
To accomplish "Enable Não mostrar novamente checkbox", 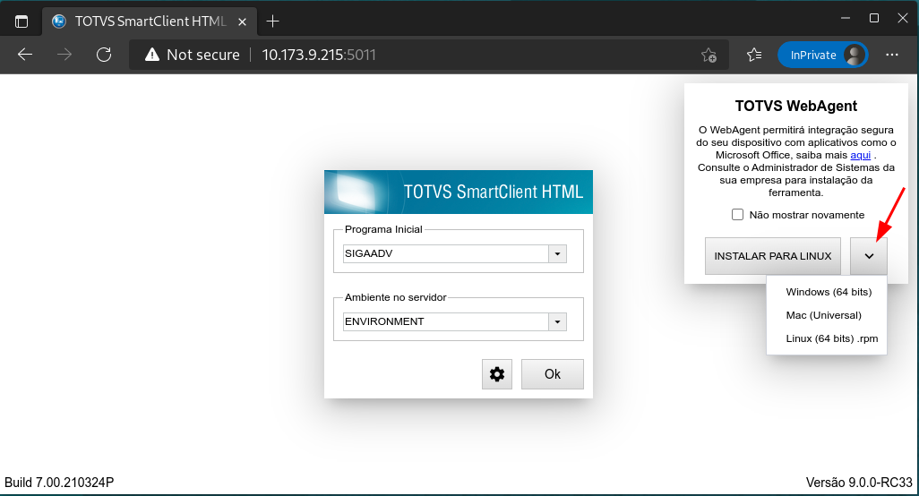I will 738,215.
